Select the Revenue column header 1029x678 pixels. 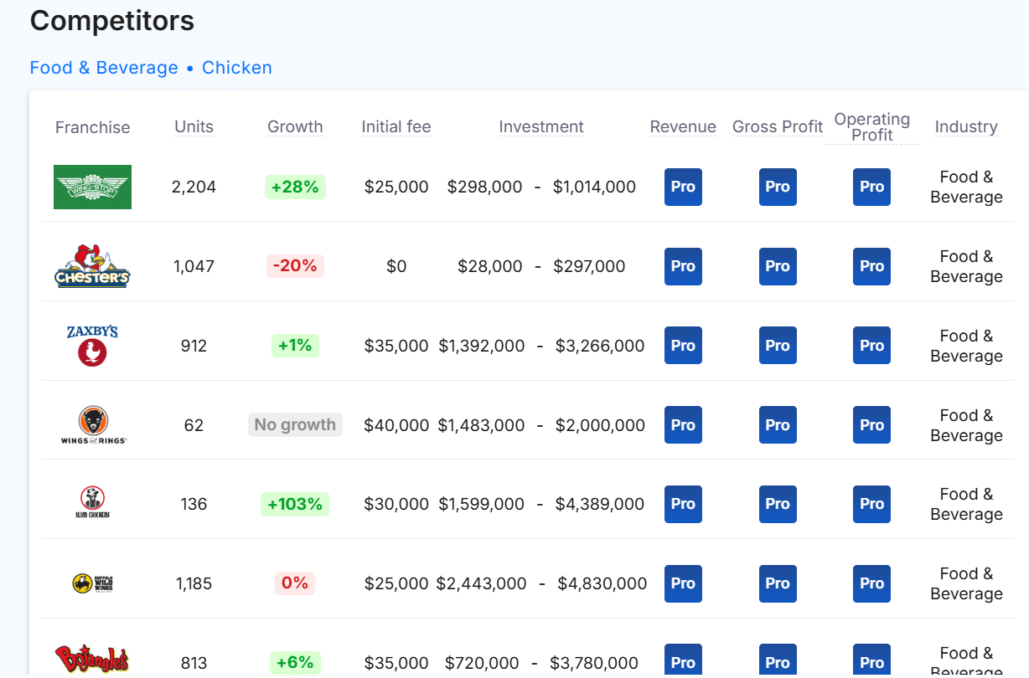(x=683, y=127)
